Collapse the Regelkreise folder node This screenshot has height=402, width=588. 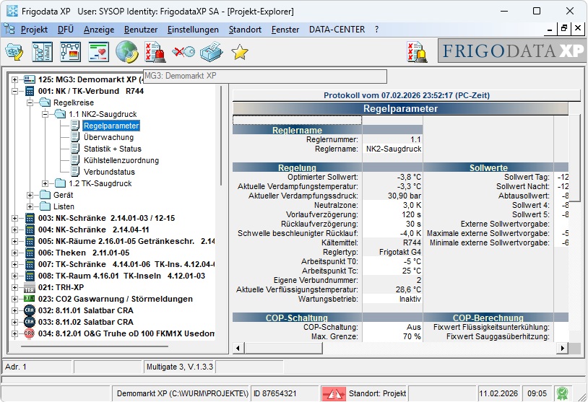30,102
